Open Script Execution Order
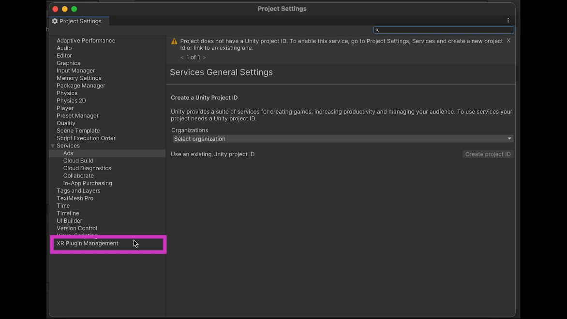567x319 pixels. click(x=86, y=138)
